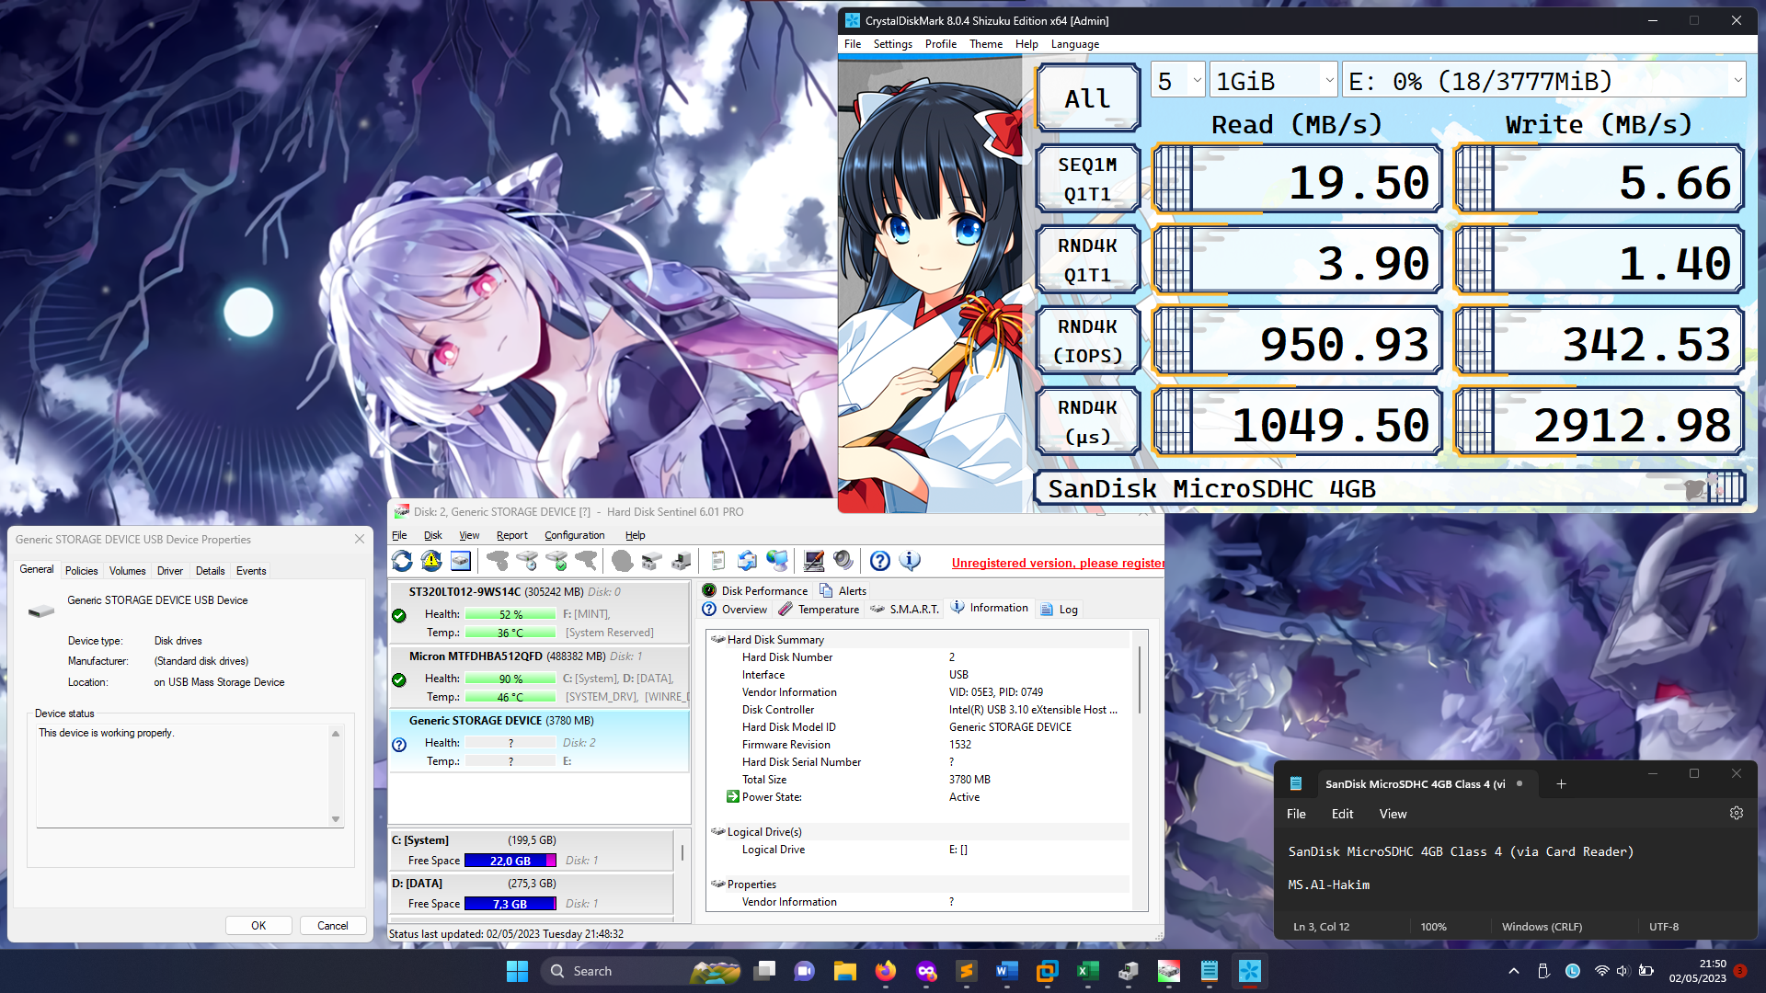Open CrystalDiskMark Language menu
This screenshot has width=1766, height=993.
pos(1074,44)
